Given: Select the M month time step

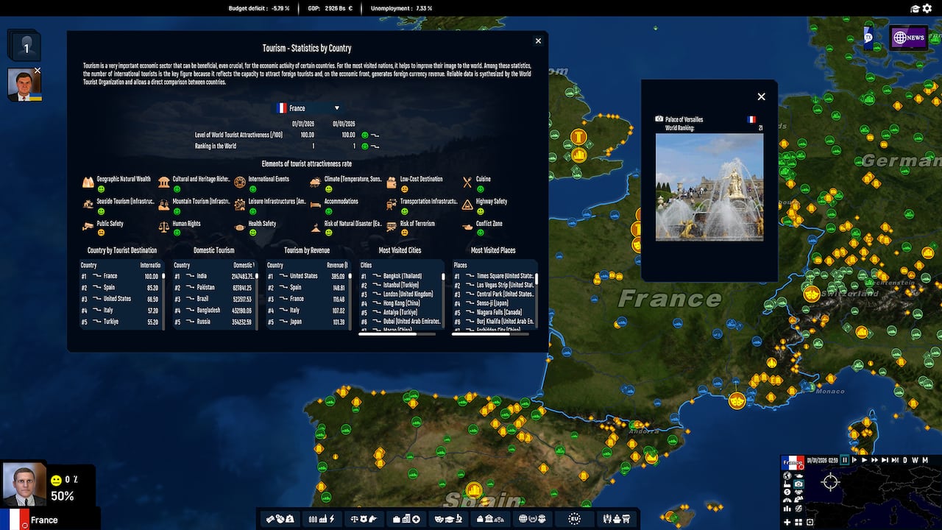Looking at the screenshot, I should click(x=925, y=460).
